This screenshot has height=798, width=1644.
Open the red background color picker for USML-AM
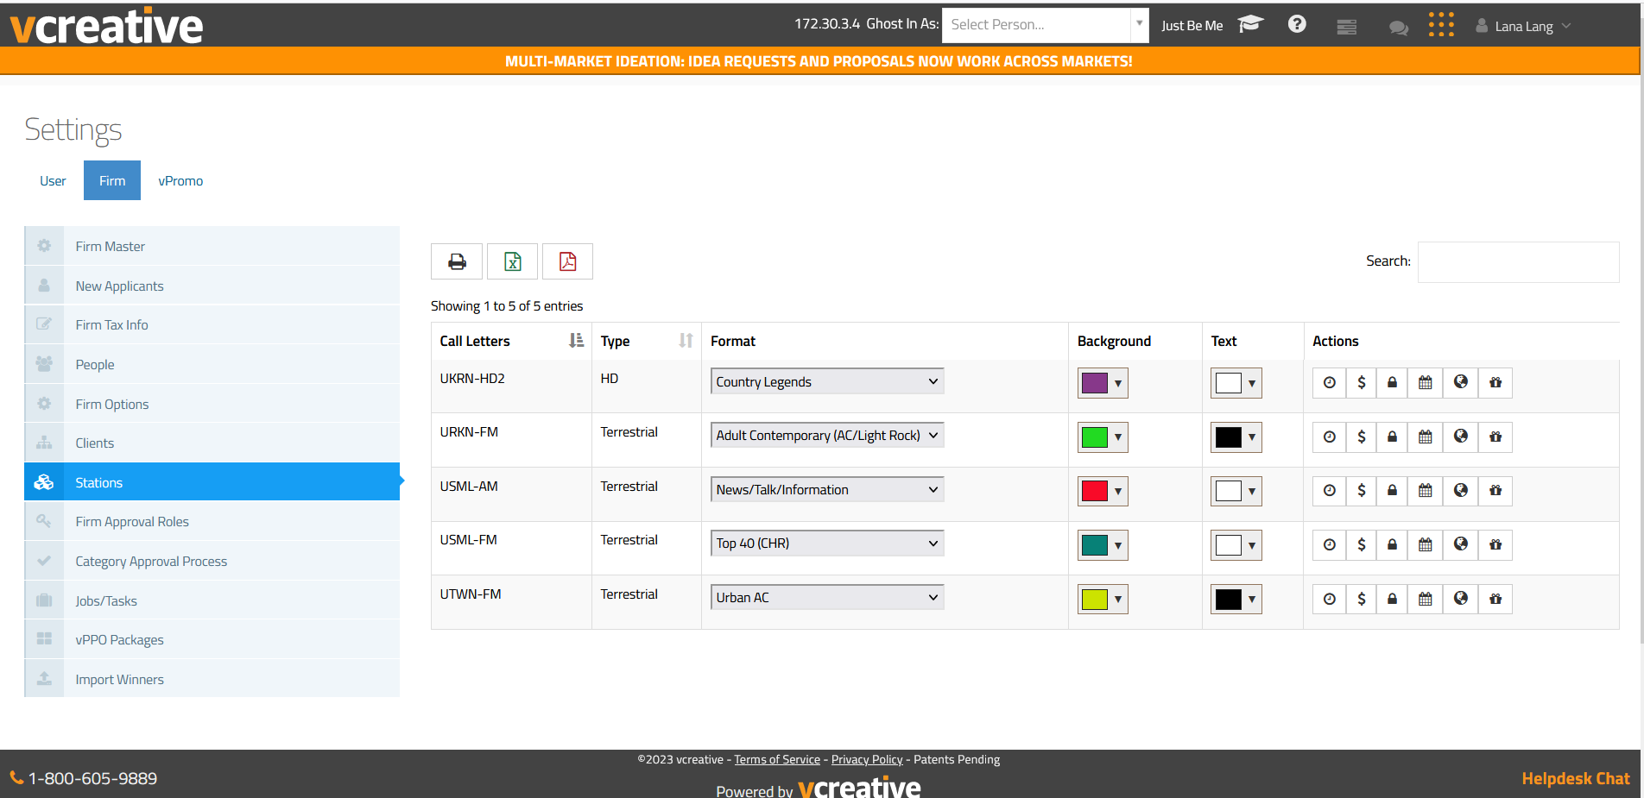point(1102,491)
